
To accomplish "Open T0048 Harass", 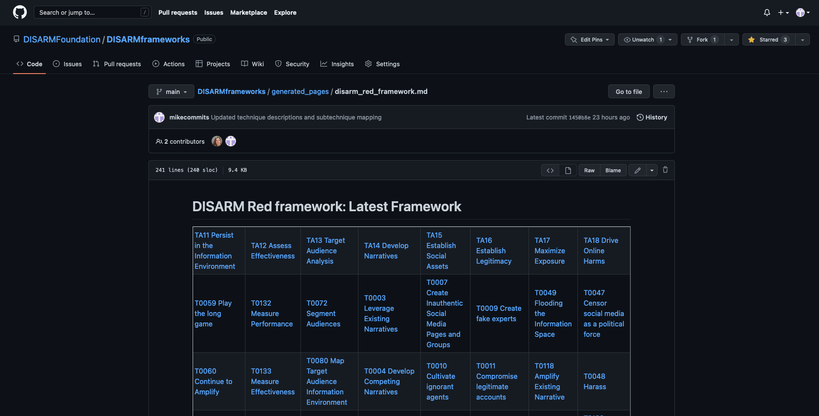I will [x=595, y=381].
